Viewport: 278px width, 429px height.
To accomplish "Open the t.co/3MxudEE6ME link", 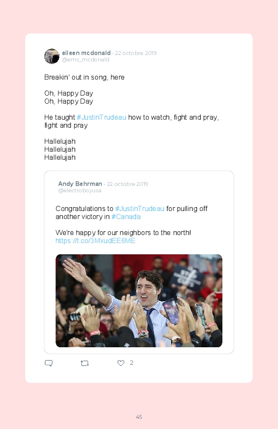I will tap(95, 240).
